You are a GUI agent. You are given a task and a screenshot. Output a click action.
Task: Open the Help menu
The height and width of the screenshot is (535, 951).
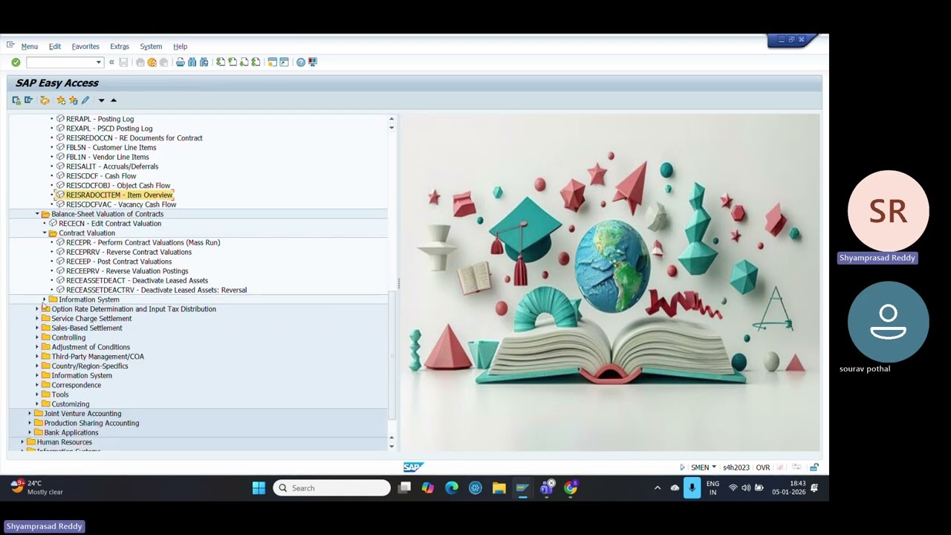coord(181,46)
